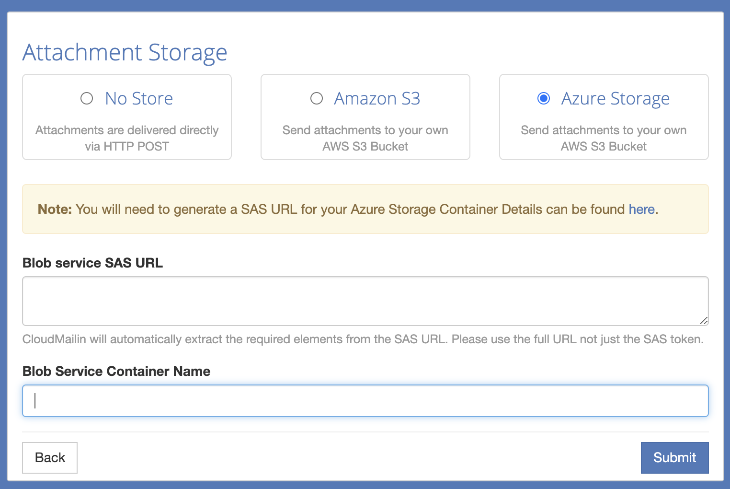This screenshot has height=489, width=730.
Task: Click the Azure Storage heading link
Action: click(x=615, y=99)
